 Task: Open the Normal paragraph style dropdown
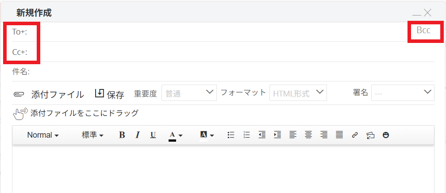click(43, 135)
